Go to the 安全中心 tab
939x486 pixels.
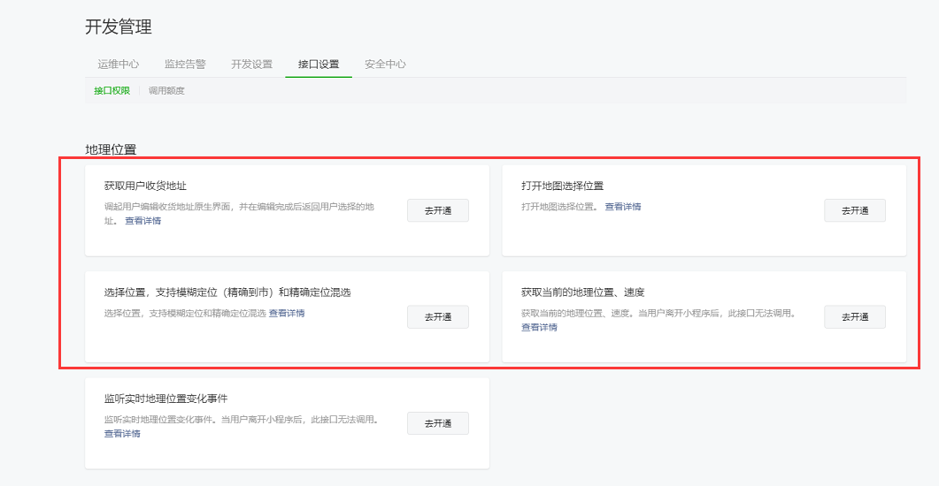point(385,65)
